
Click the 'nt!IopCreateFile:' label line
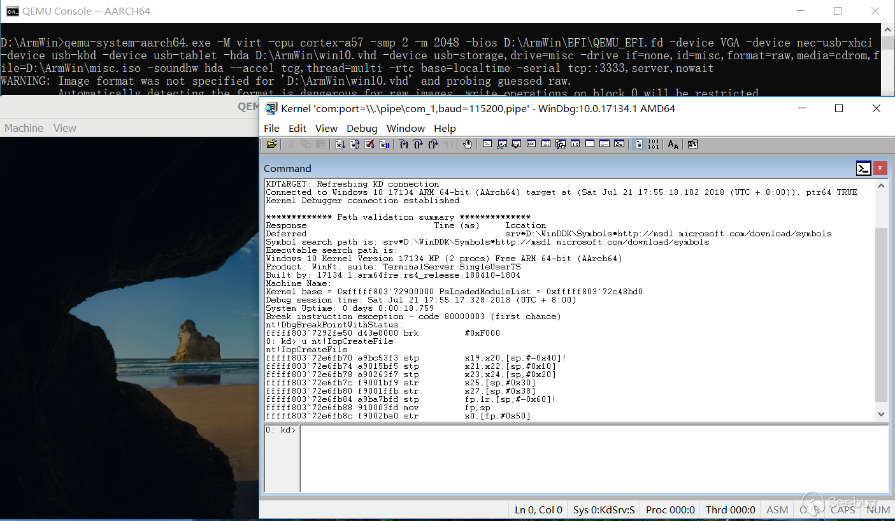(x=309, y=350)
